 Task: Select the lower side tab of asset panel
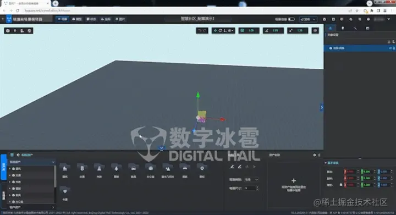(3, 196)
